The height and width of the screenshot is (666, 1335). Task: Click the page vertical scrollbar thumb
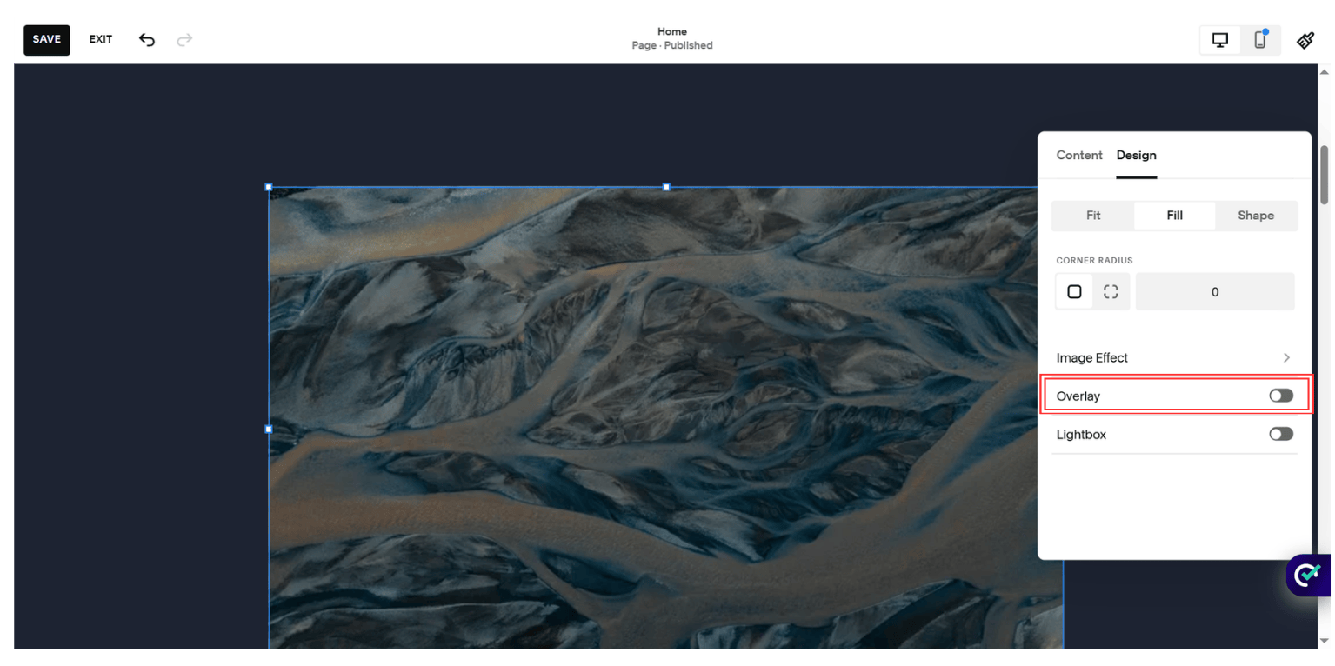1325,175
